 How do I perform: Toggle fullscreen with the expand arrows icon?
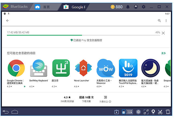pyautogui.click(x=146, y=112)
